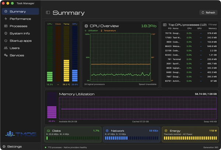Click the 18.3% CPU Overview value
The image size is (221, 150).
(x=149, y=26)
